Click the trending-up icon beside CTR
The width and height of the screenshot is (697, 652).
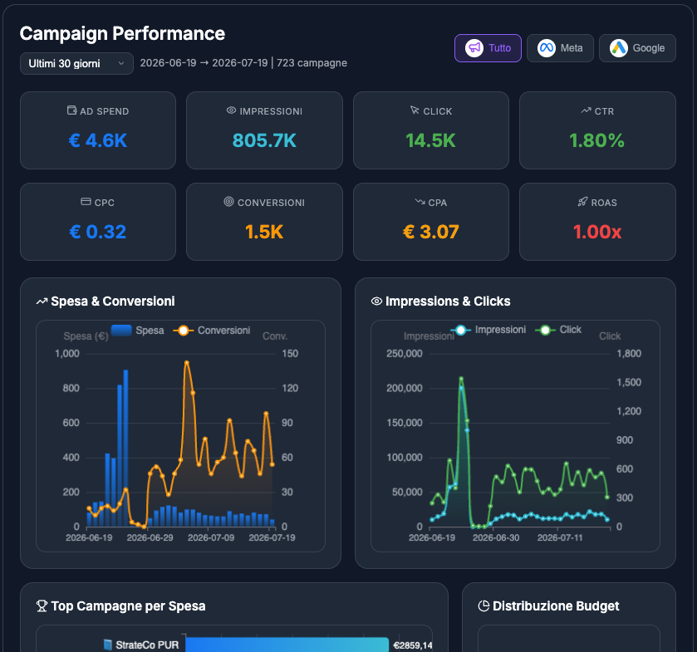click(586, 110)
